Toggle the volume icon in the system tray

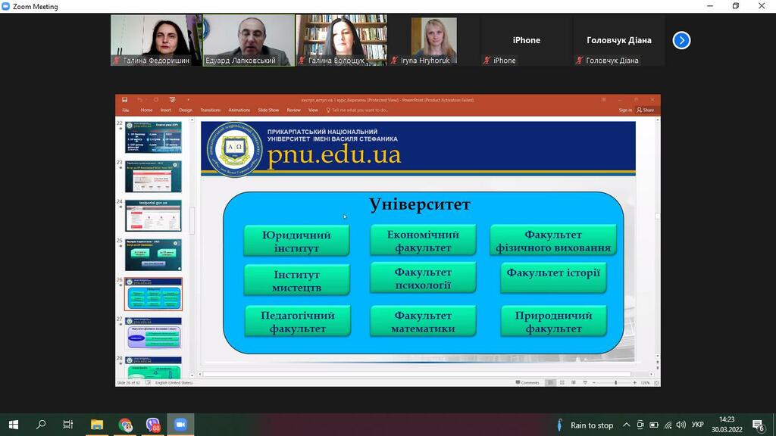[681, 425]
